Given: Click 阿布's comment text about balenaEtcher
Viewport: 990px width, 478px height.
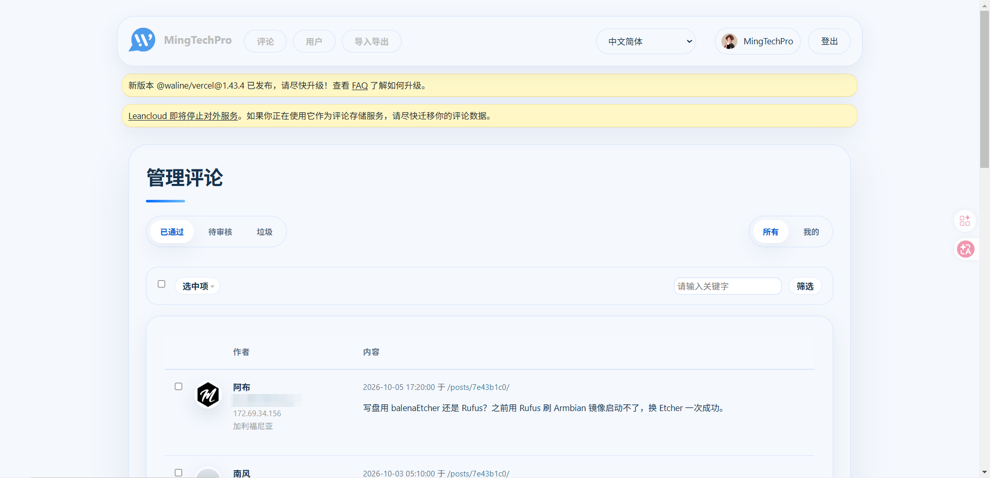Looking at the screenshot, I should click(x=544, y=408).
